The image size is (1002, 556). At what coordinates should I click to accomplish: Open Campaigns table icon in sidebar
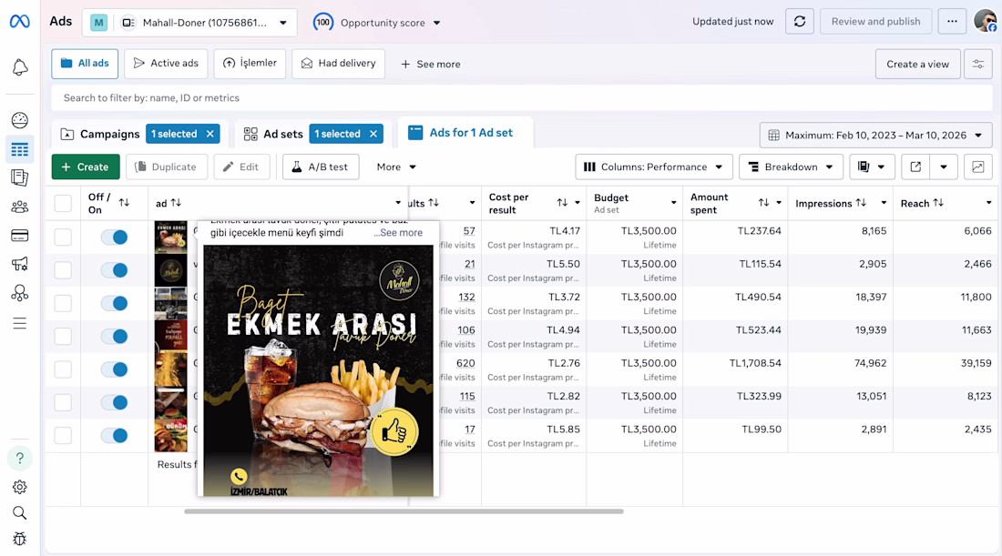tap(20, 150)
